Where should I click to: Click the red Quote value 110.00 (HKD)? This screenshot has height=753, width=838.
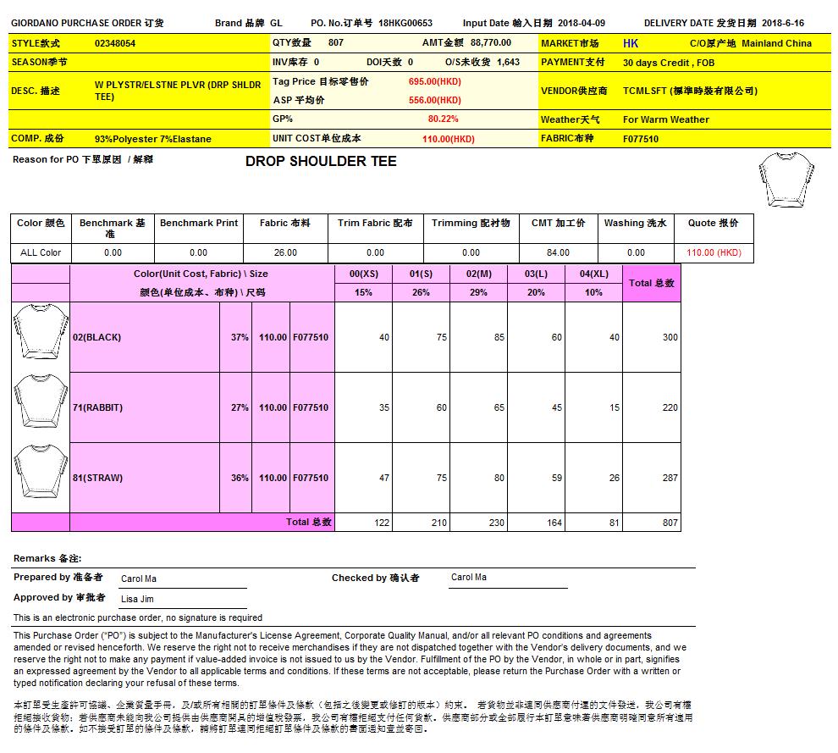click(x=713, y=252)
